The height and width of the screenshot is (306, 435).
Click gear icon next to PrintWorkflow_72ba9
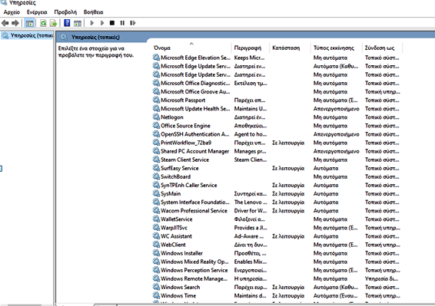(156, 143)
